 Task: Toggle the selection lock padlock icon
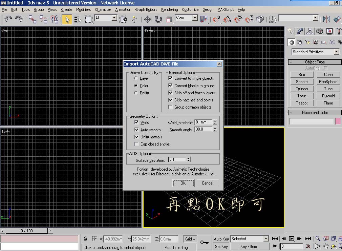pos(85,239)
